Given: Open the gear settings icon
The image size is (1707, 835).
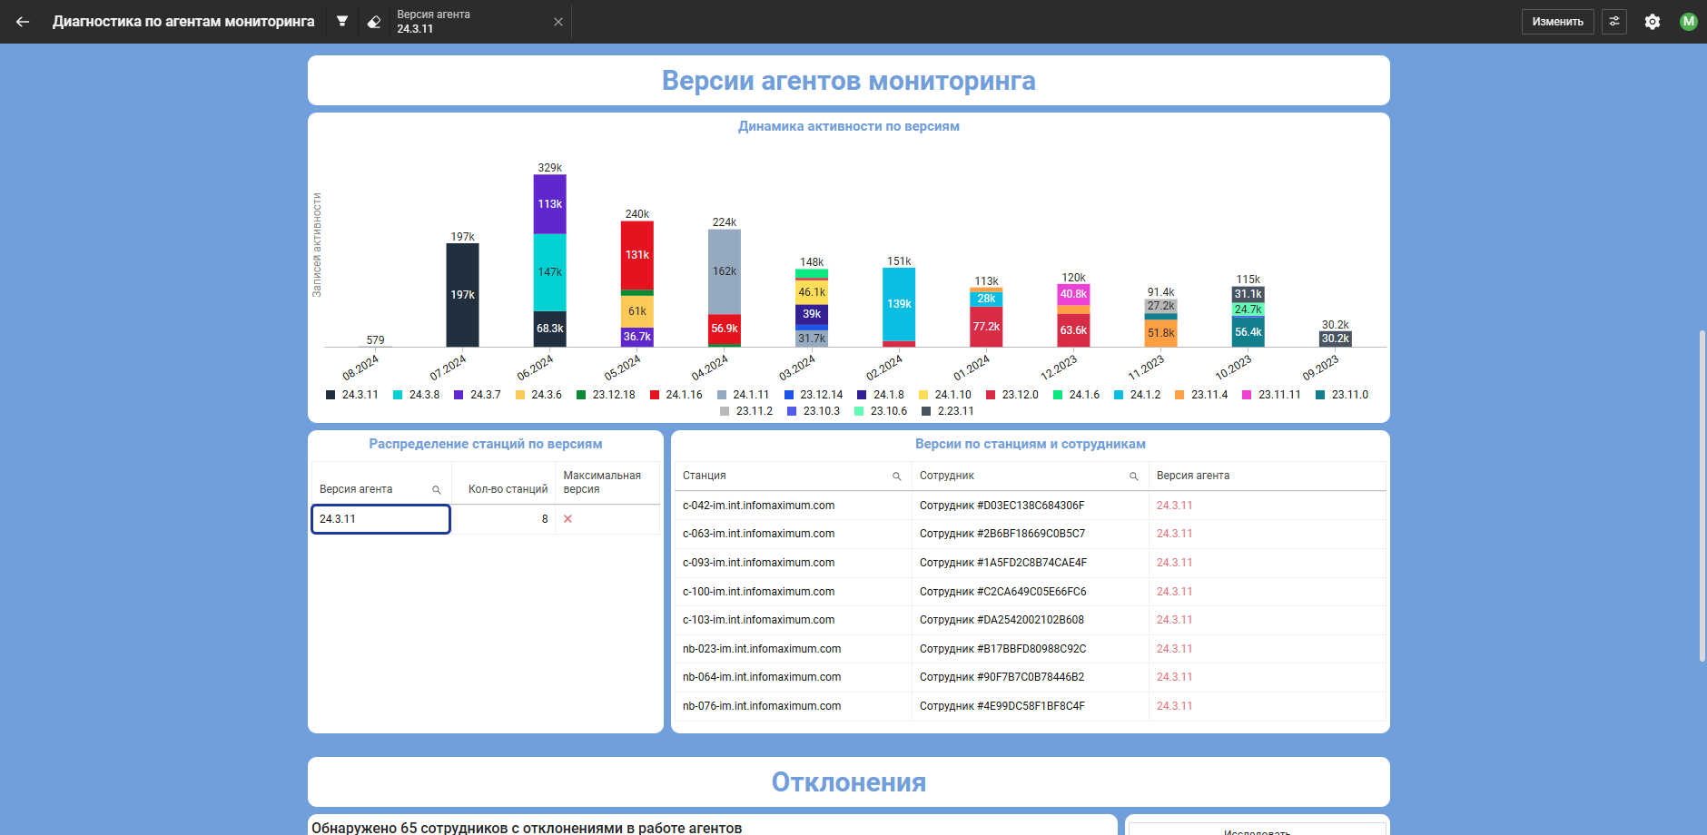Looking at the screenshot, I should click(x=1653, y=22).
